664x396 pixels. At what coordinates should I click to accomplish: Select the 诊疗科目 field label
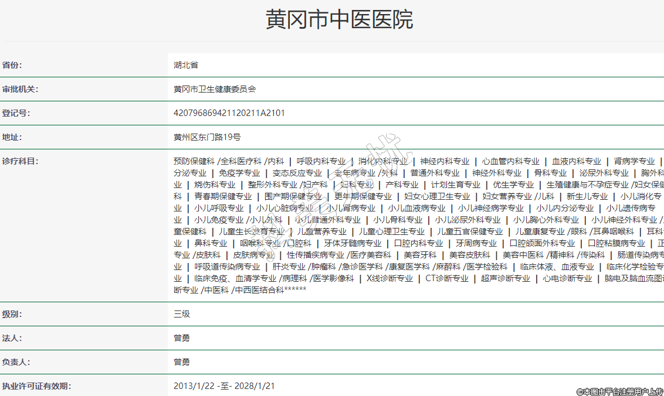point(20,161)
